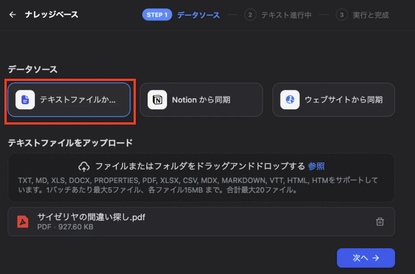Viewport: 415px width, 274px height.
Task: Click the ナレッジベース page title
Action: pyautogui.click(x=52, y=15)
